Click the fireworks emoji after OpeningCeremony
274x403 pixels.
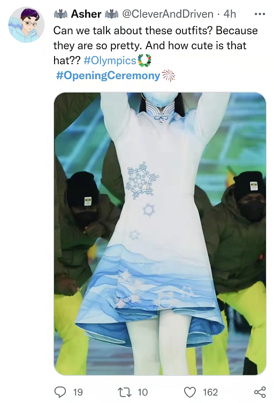(169, 75)
